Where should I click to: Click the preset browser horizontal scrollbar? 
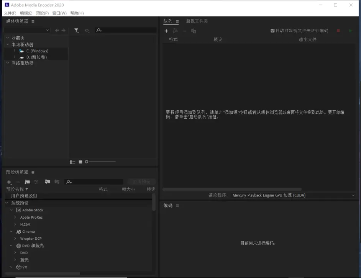(43, 273)
